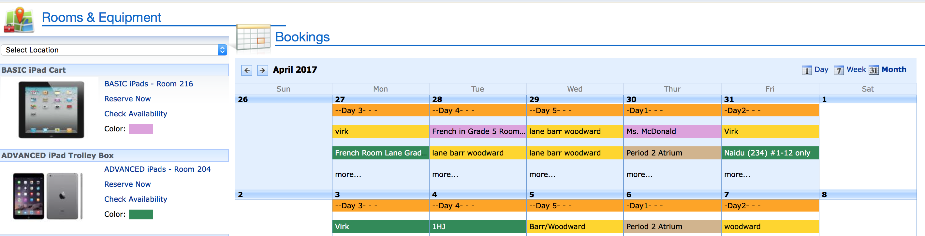Image resolution: width=925 pixels, height=236 pixels.
Task: Click the ADVANCED iPad green color swatch
Action: (141, 214)
